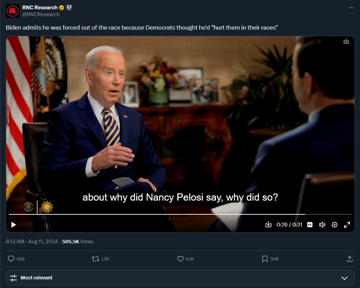The width and height of the screenshot is (360, 288).
Task: Enter fullscreen video mode
Action: [347, 225]
